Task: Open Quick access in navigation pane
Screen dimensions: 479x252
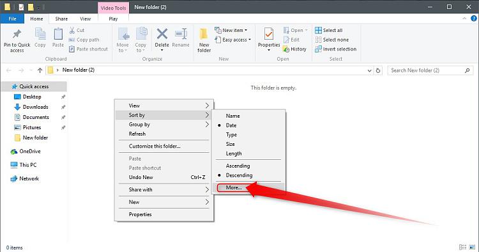Action: [34, 86]
